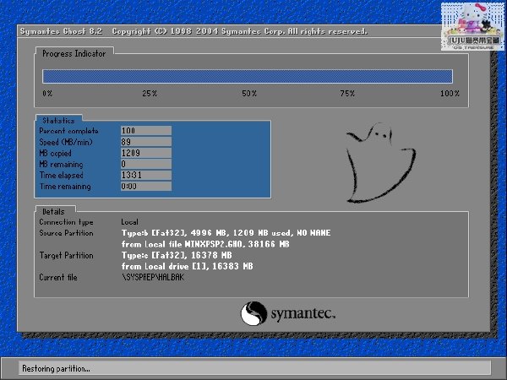The image size is (507, 380).
Task: Click the MB remaining field showing 0
Action: coord(146,164)
